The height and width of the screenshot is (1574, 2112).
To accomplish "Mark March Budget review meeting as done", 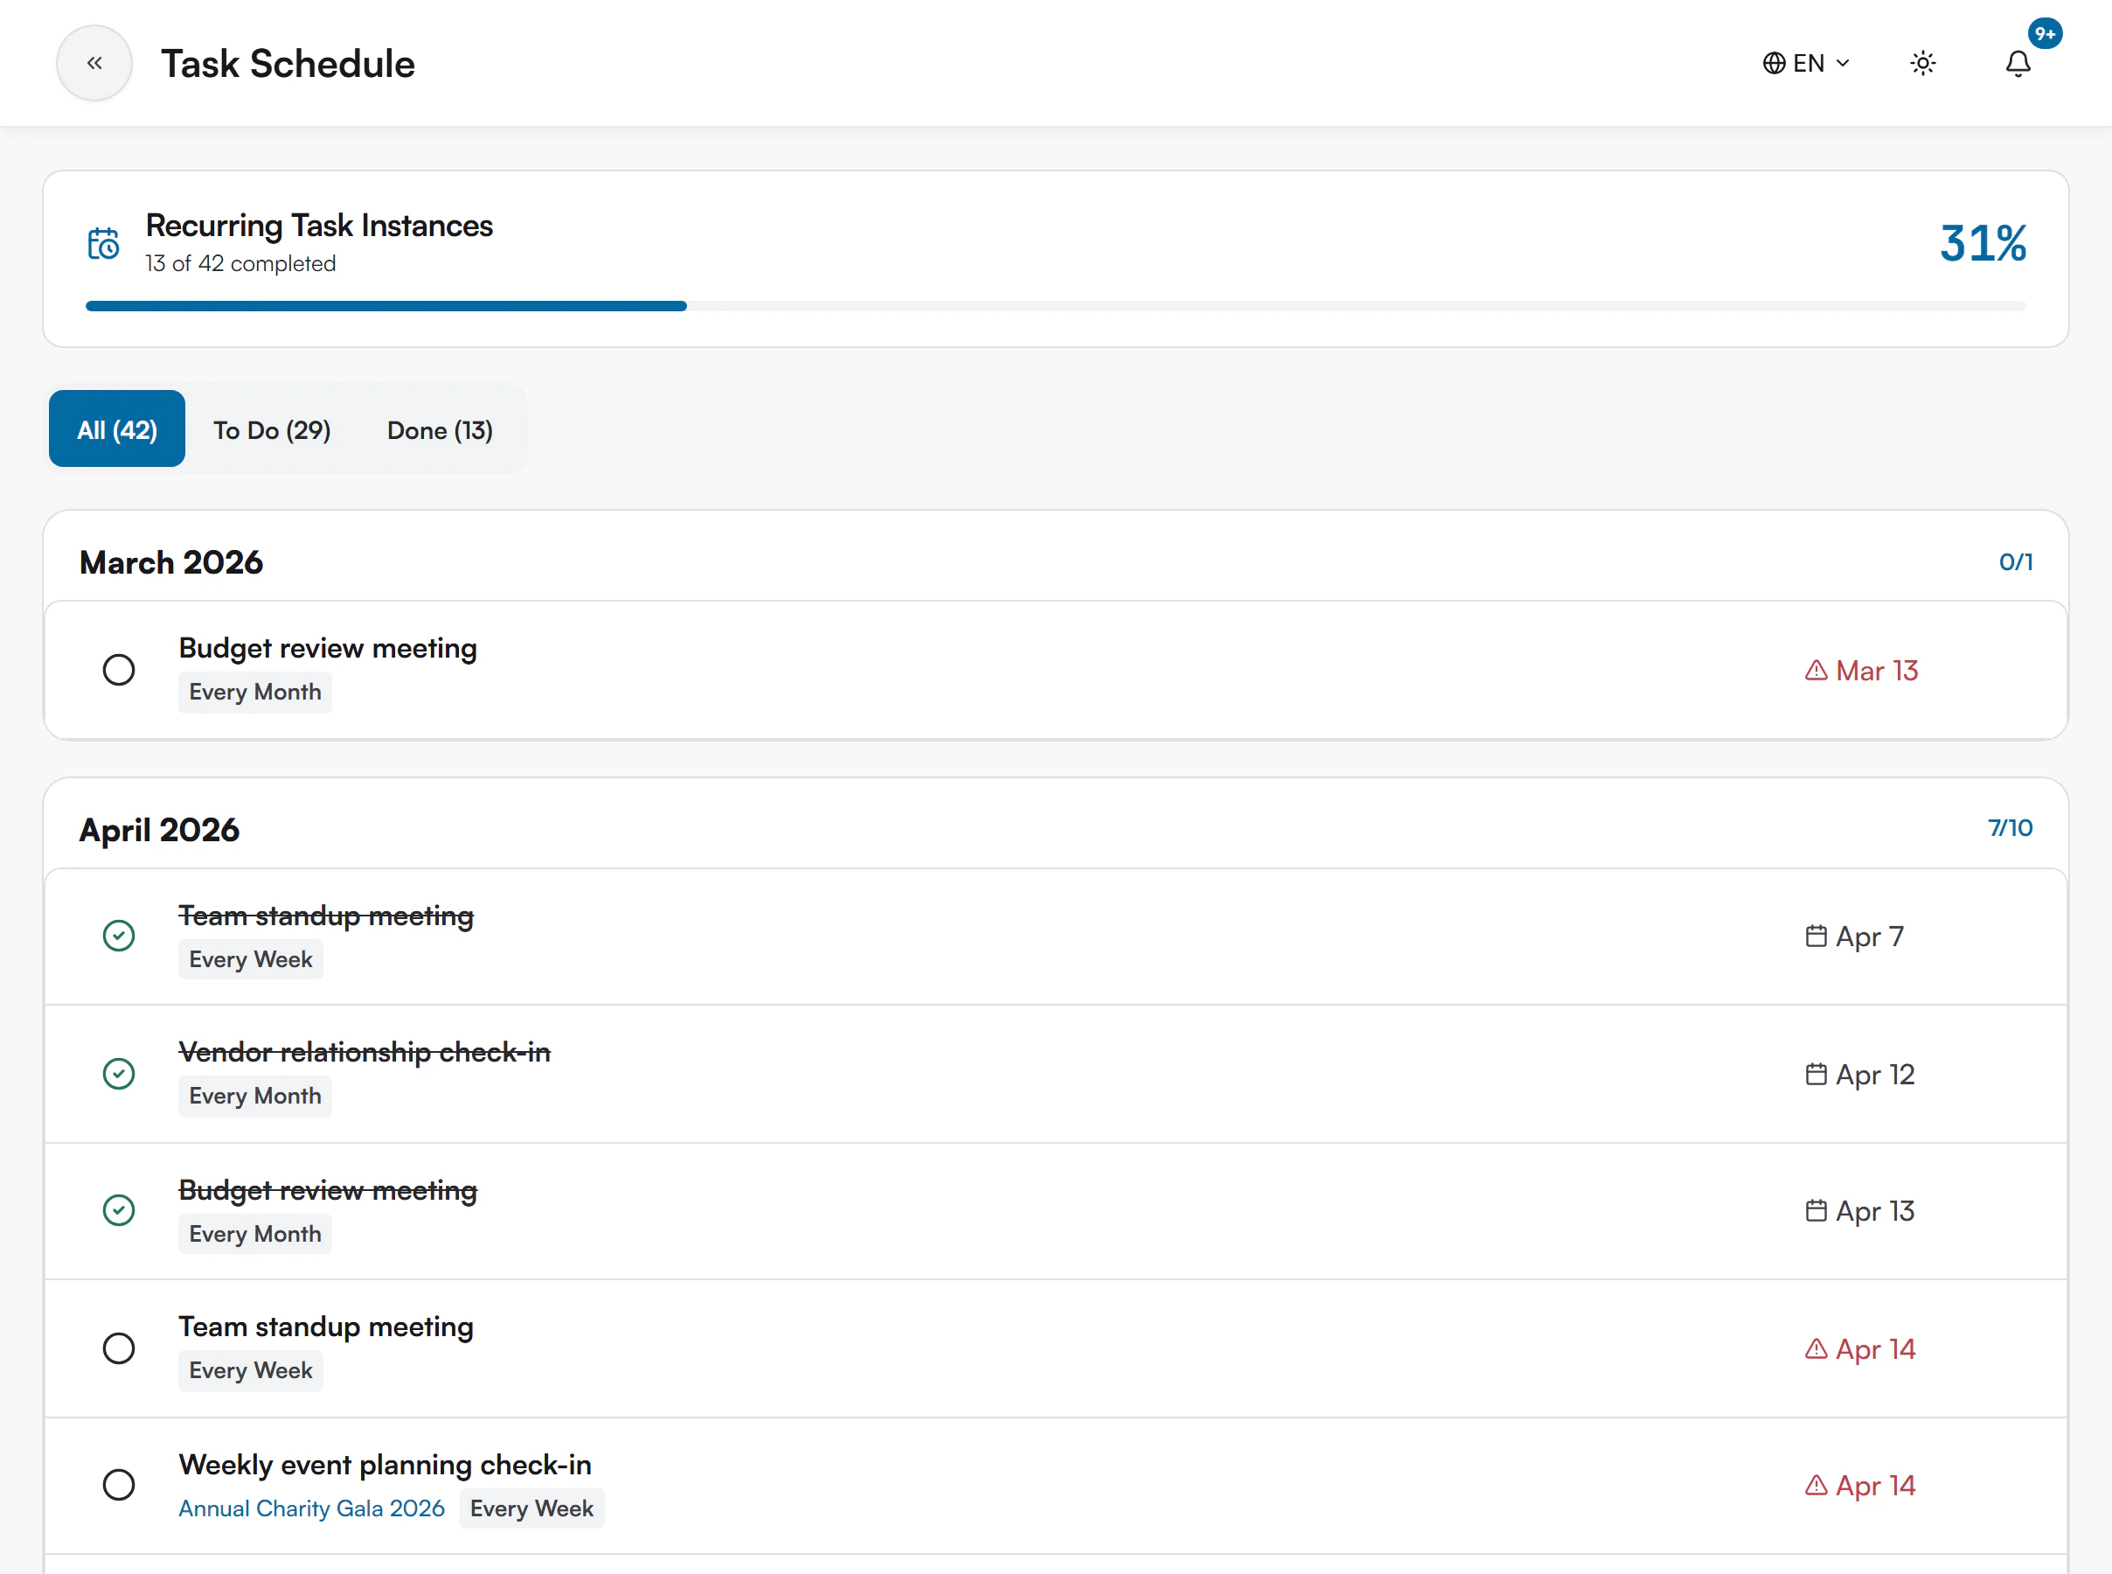I will (x=119, y=670).
